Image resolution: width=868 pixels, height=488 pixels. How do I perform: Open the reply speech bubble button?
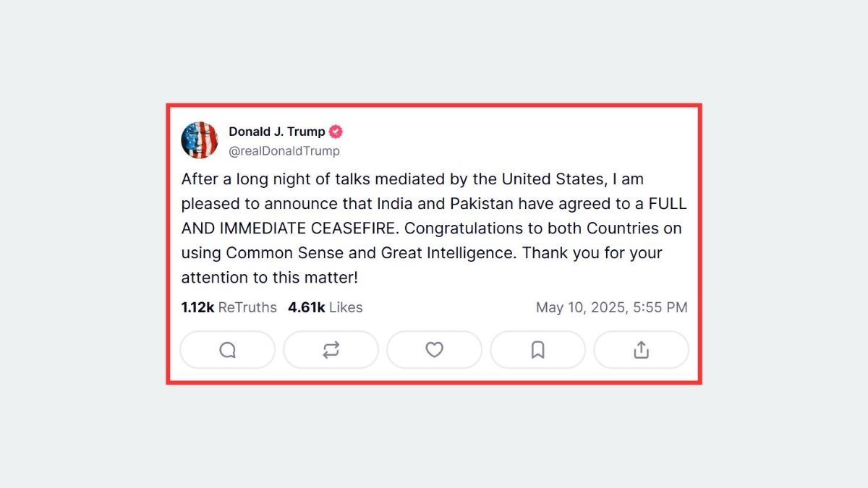(227, 350)
